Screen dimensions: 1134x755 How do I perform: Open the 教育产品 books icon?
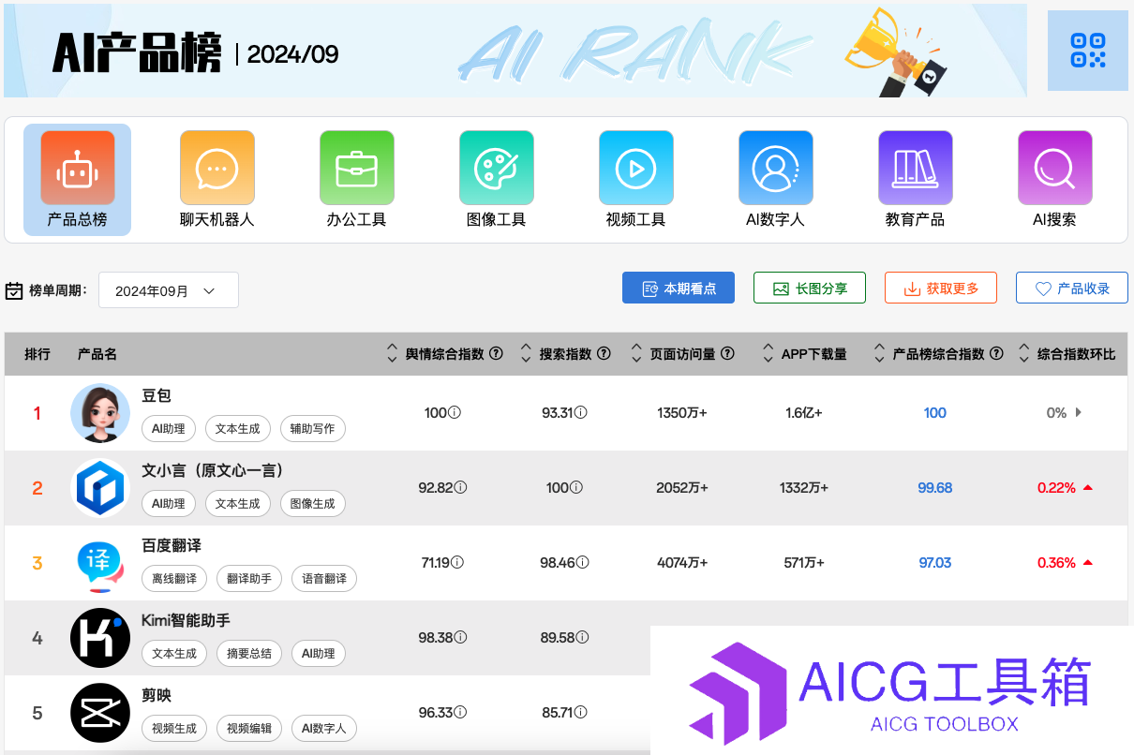tap(915, 168)
